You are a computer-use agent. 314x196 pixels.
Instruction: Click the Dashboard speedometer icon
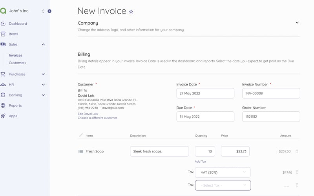point(3,24)
